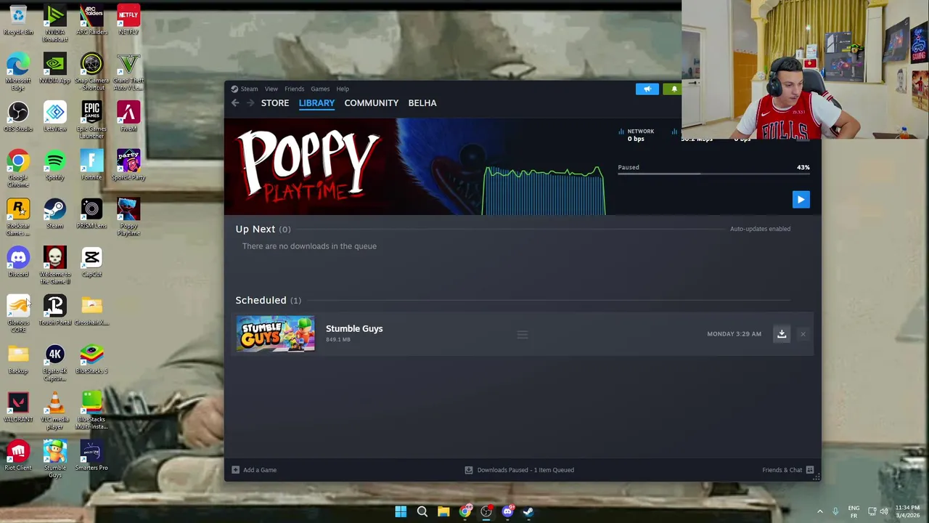Select the Elgato 4K Capture desktop icon
Viewport: 929px width, 523px height.
54,362
